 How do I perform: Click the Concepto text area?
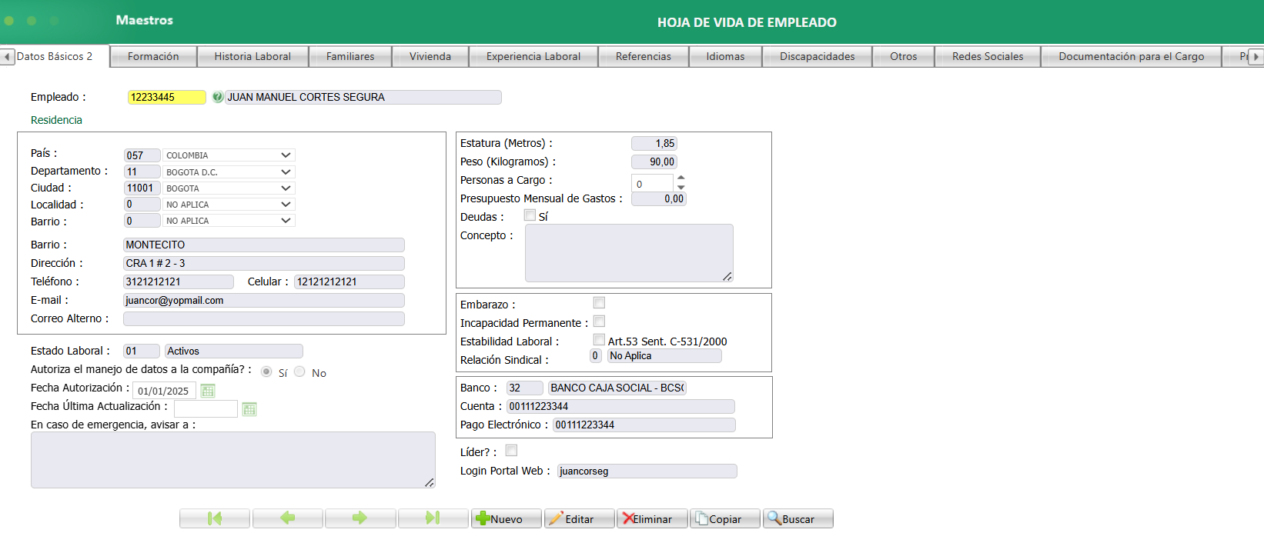pyautogui.click(x=629, y=253)
